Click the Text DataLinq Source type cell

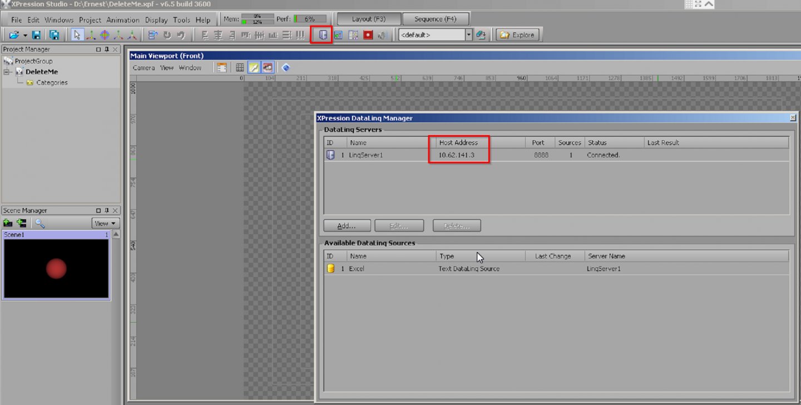coord(469,269)
